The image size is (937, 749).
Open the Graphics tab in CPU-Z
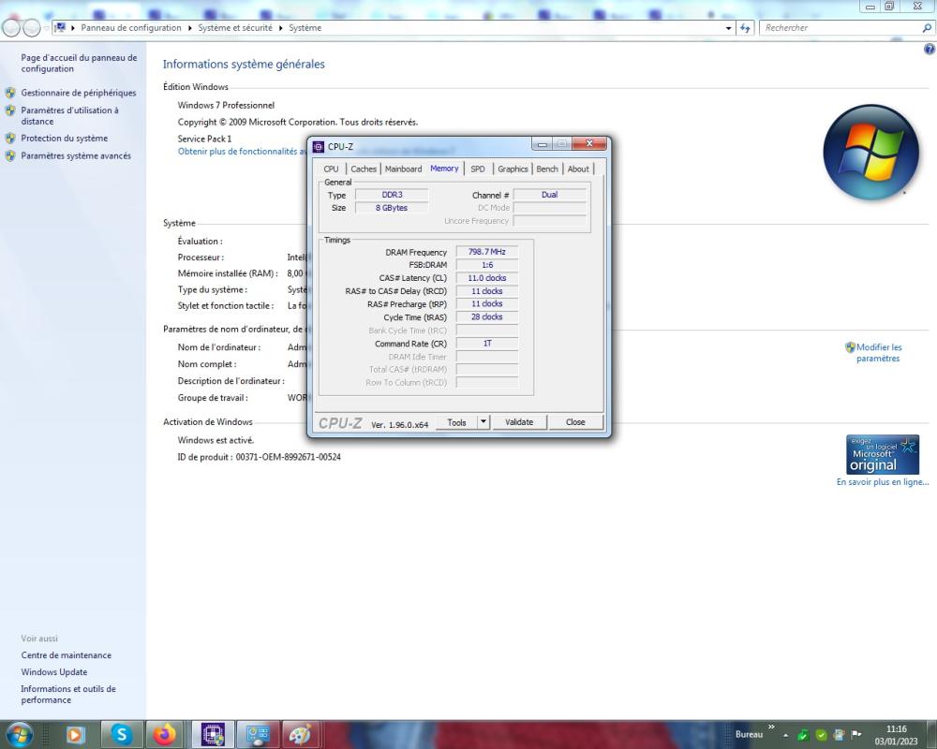point(513,169)
